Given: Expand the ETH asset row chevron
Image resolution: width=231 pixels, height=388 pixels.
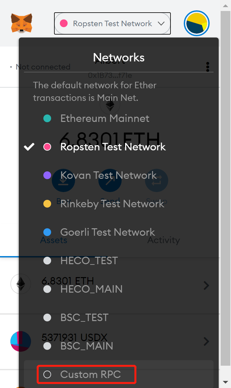Looking at the screenshot, I should tap(206, 285).
